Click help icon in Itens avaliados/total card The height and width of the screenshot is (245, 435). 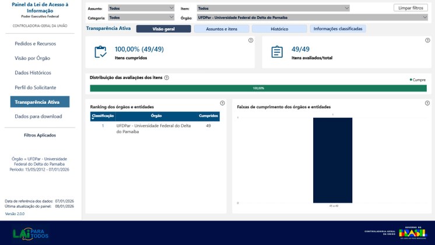pos(427,41)
